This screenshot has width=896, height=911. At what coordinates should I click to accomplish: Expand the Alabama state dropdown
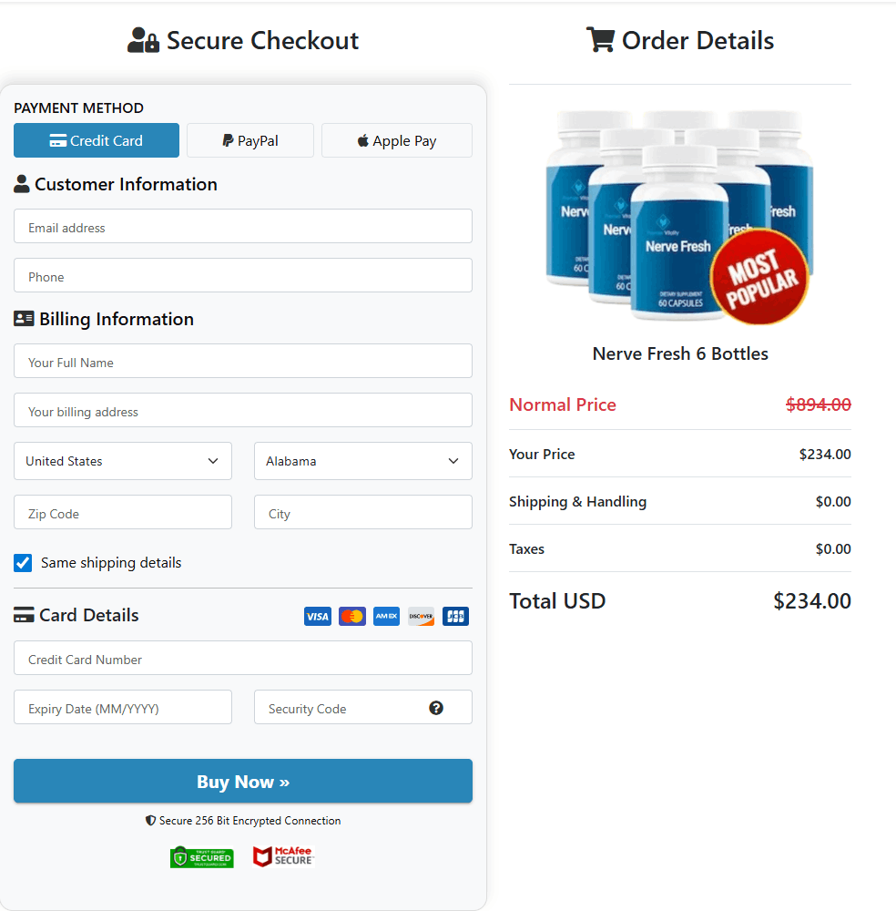(362, 461)
